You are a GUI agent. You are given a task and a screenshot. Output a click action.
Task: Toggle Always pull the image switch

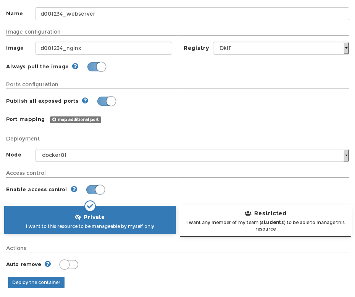pyautogui.click(x=97, y=67)
